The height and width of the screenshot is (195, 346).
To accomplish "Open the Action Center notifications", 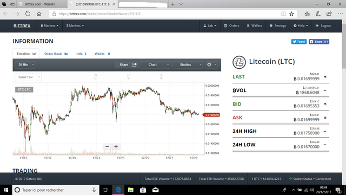I will 338,190.
